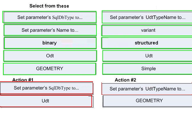This screenshot has height=113, width=192.
Task: Select 'Udt' in the Select from list
Action: coord(147,56)
